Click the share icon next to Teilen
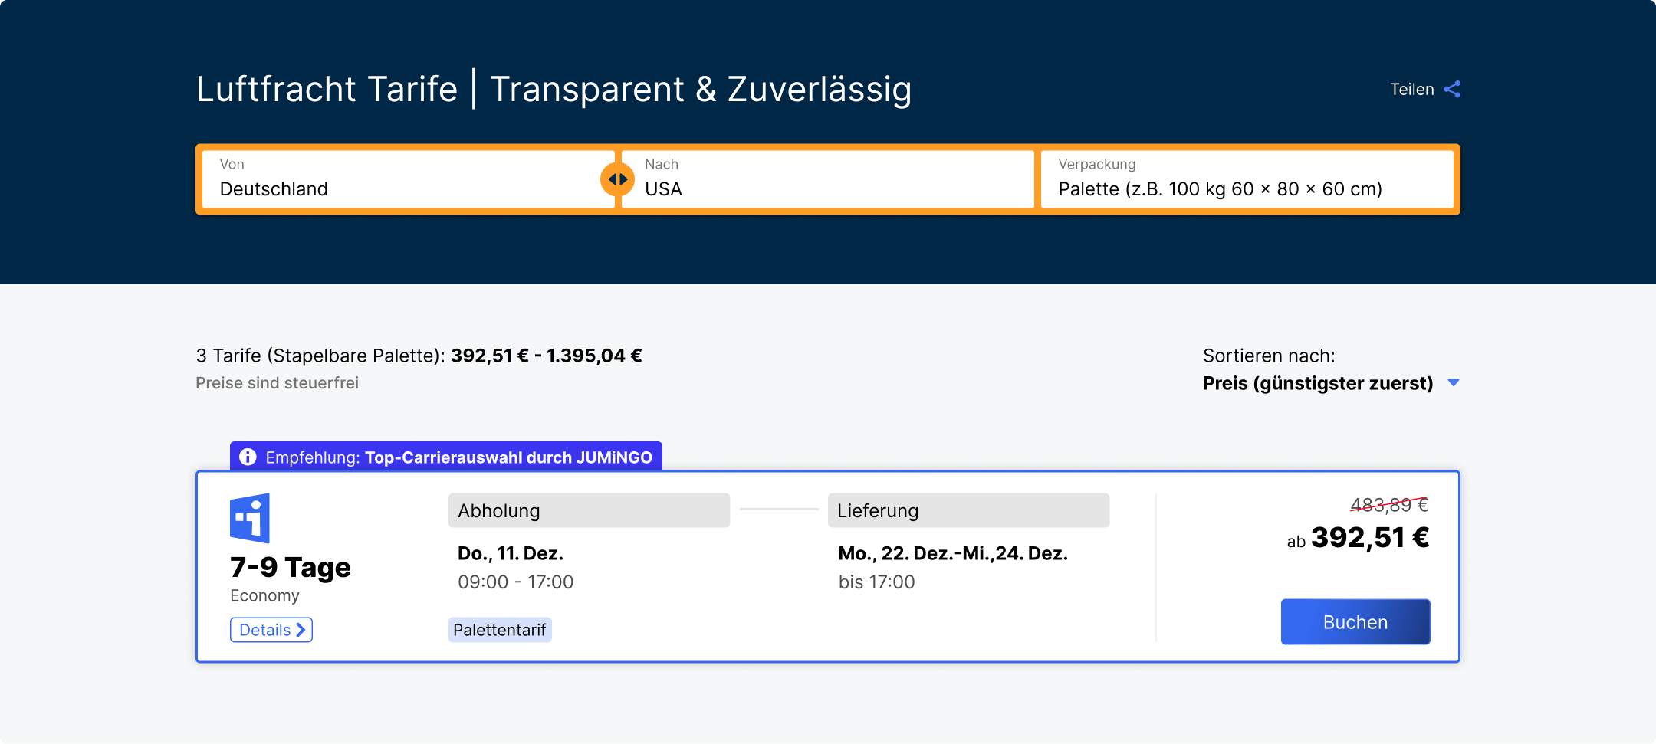 [x=1452, y=90]
